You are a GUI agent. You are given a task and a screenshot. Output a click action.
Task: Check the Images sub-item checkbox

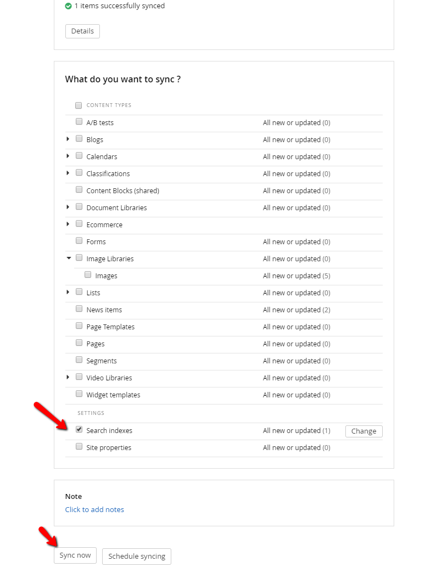[x=88, y=274]
